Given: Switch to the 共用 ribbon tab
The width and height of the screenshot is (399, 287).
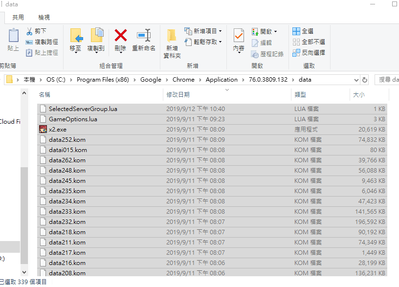Looking at the screenshot, I should [18, 17].
